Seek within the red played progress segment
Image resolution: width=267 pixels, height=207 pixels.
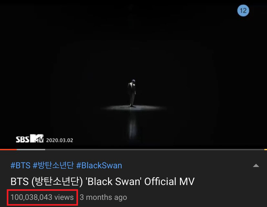8,149
